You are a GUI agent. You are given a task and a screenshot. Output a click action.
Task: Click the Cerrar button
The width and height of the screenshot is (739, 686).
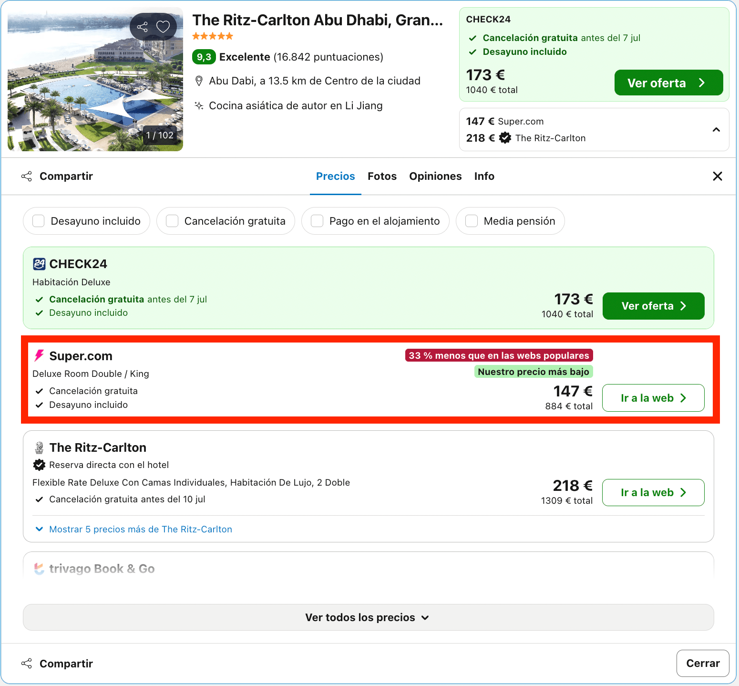[703, 663]
